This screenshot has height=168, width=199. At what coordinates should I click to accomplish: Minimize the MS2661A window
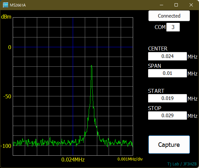coord(161,5)
